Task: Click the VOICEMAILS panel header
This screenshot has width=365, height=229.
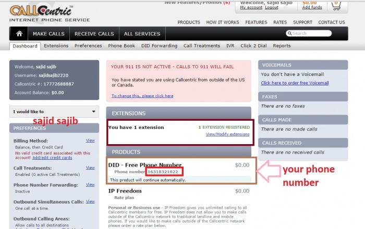Action: (x=303, y=65)
